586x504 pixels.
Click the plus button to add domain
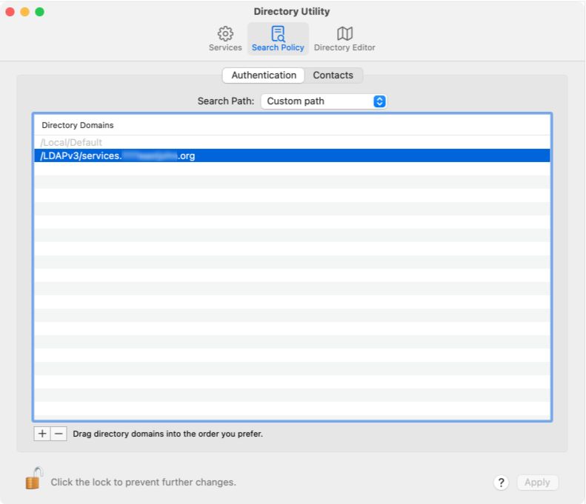42,434
